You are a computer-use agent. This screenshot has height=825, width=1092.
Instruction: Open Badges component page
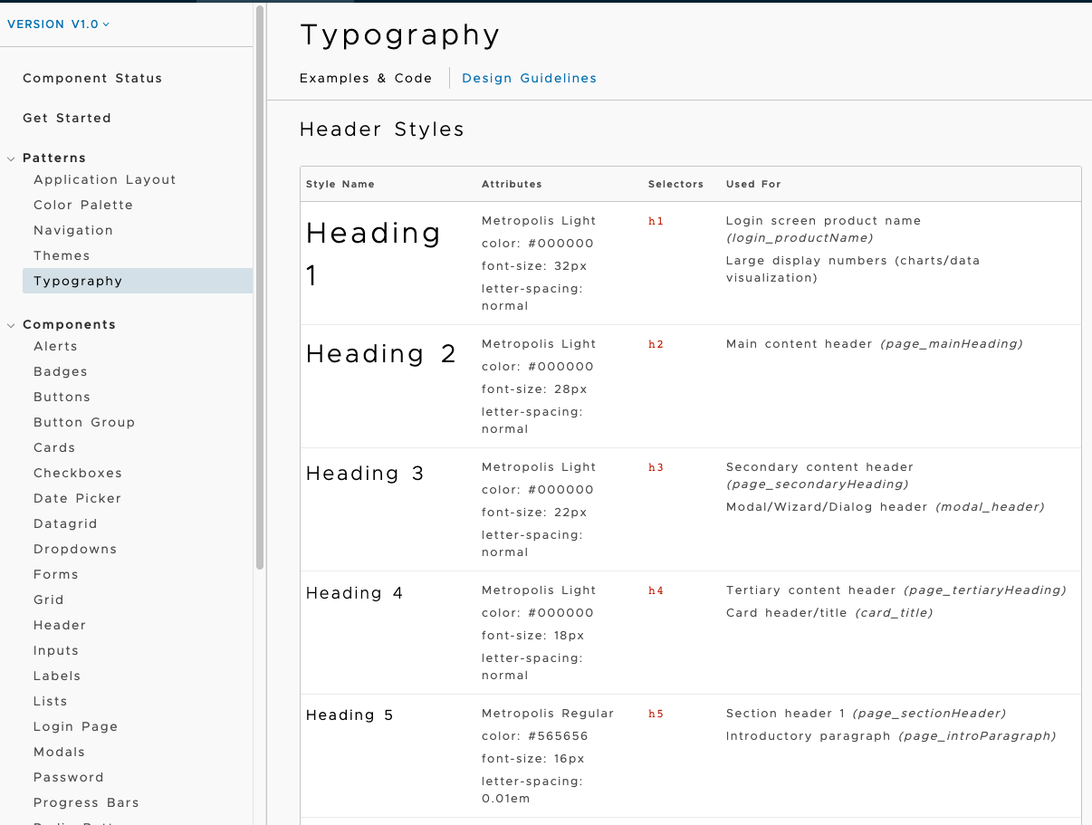[x=61, y=372]
